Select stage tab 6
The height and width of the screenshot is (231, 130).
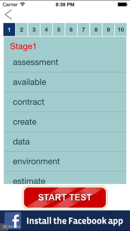[x=71, y=30]
